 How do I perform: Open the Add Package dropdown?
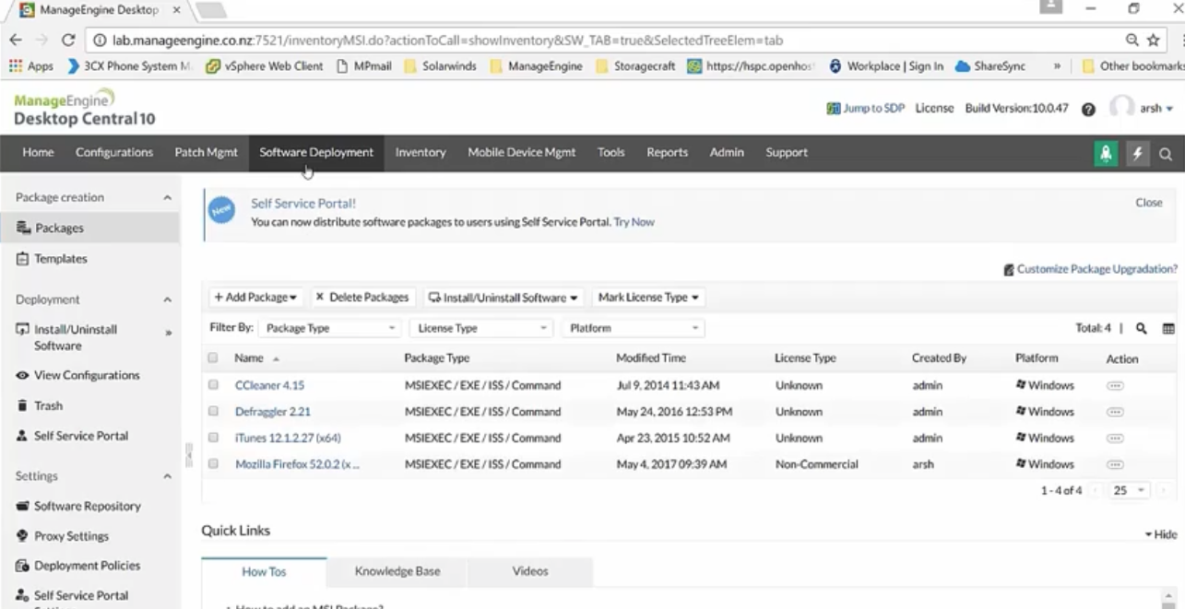(255, 298)
